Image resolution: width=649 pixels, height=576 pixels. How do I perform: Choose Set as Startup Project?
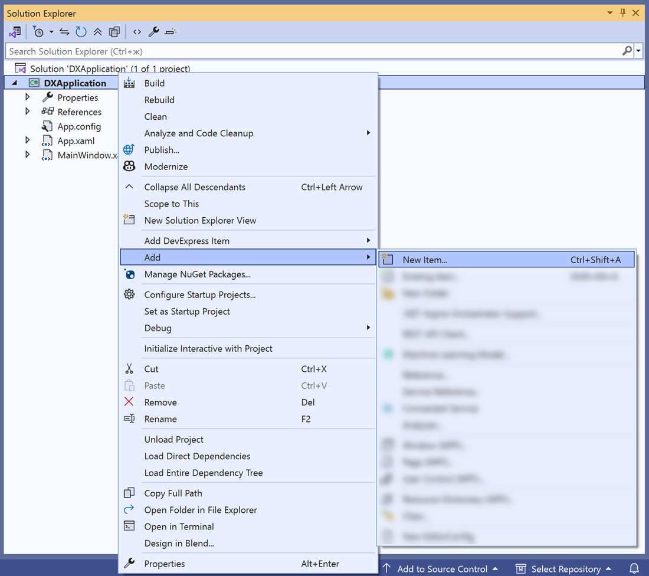click(x=248, y=312)
